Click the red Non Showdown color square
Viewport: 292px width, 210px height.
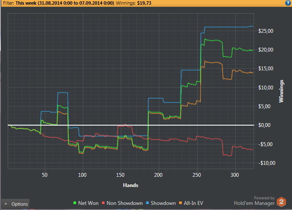103,203
